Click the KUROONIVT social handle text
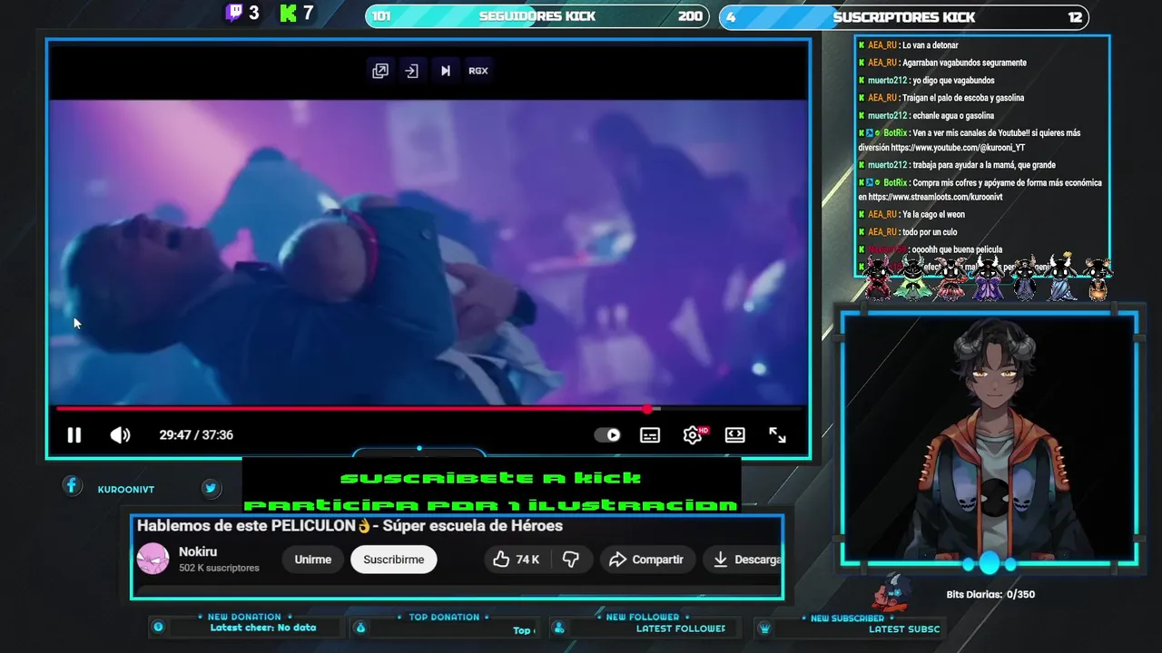Screen dimensions: 1162x653 click(x=126, y=490)
